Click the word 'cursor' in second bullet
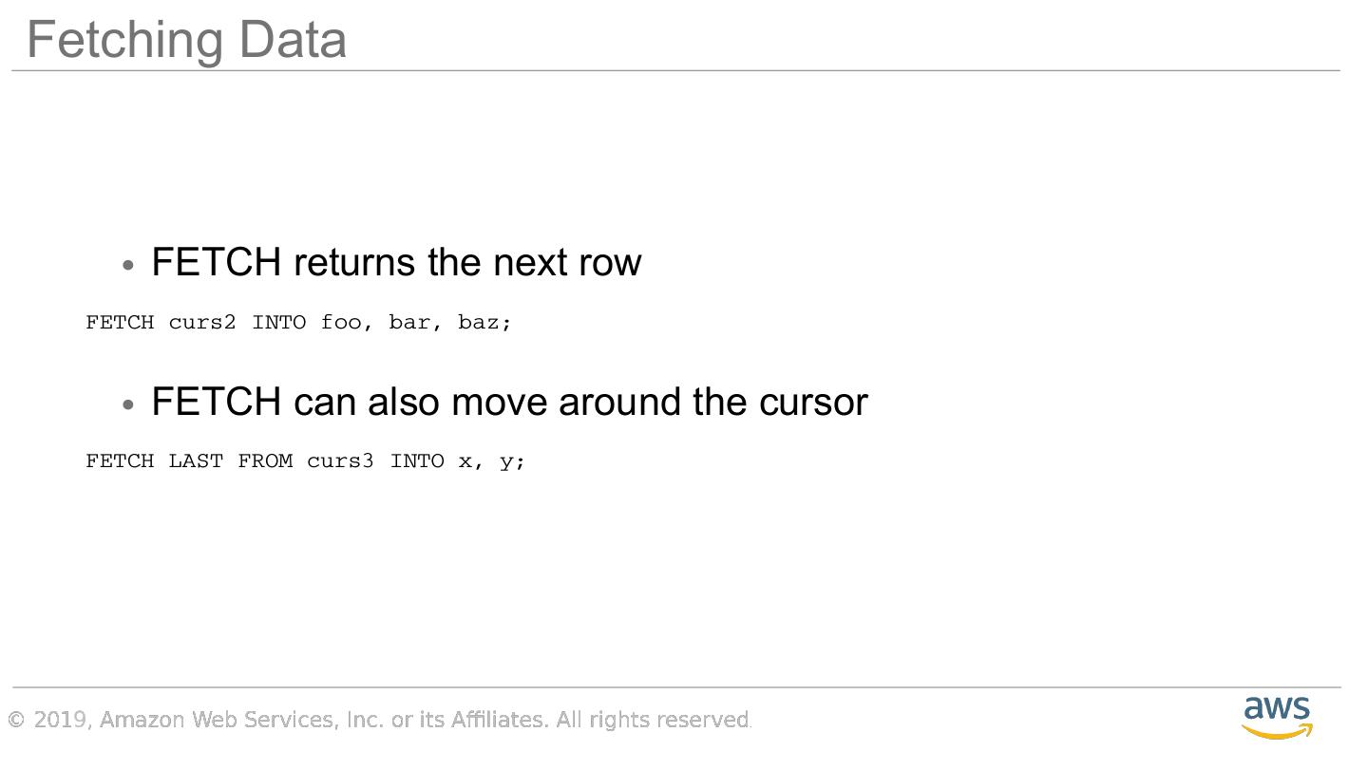Screen dimensions: 1368x770 [x=813, y=403]
